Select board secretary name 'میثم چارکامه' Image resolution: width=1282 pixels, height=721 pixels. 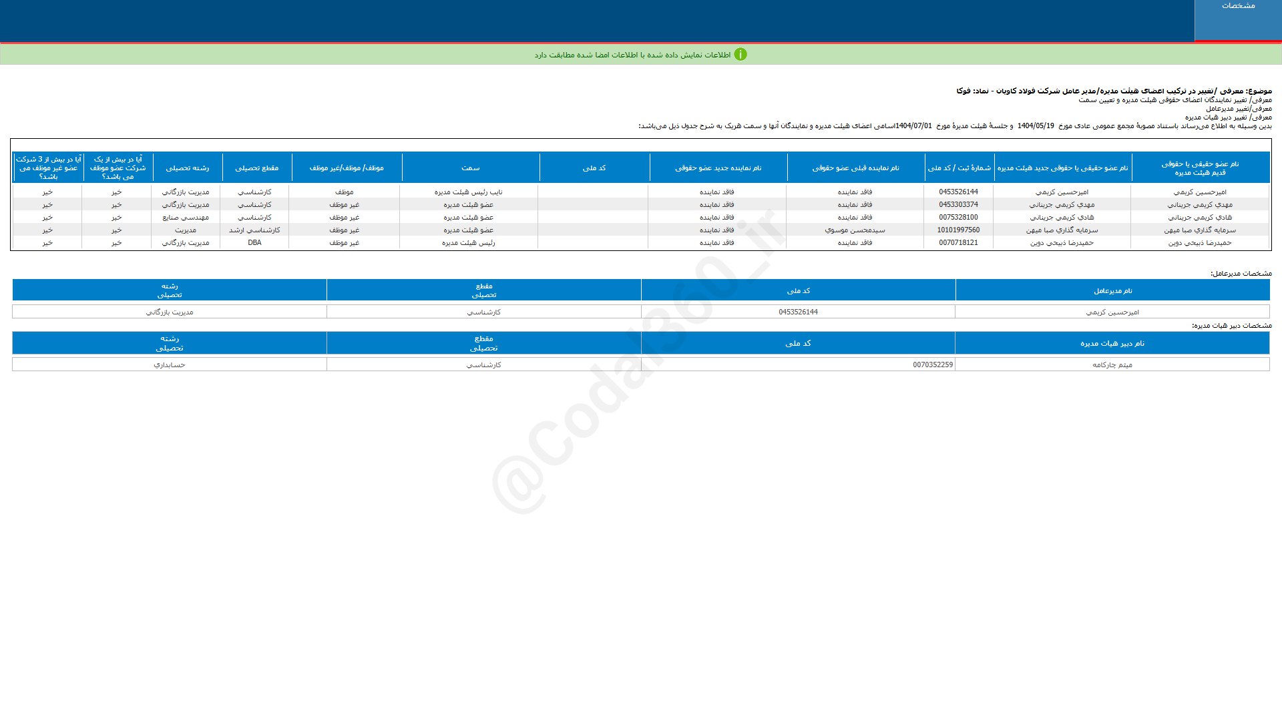[x=1112, y=365]
